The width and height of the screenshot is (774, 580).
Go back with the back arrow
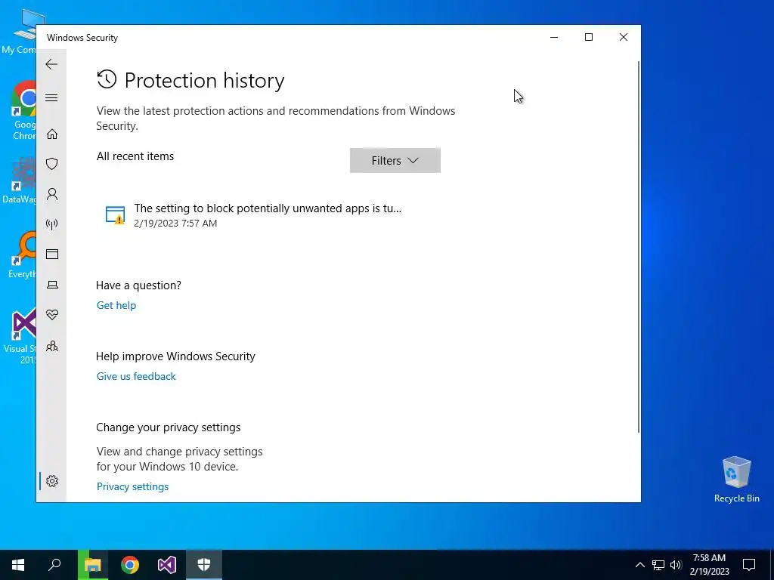[x=51, y=64]
